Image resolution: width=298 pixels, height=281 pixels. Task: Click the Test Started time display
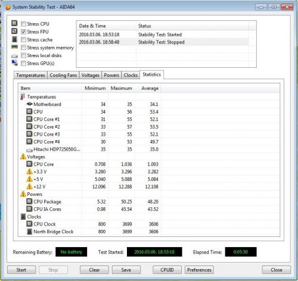click(154, 252)
